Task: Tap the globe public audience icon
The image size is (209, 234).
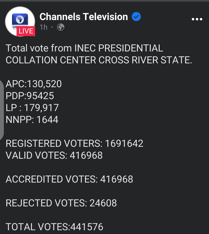Action: coord(61,27)
